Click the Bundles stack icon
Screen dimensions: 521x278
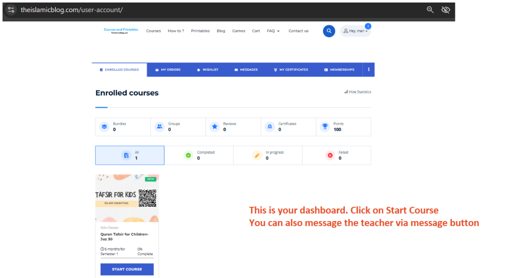coord(104,127)
